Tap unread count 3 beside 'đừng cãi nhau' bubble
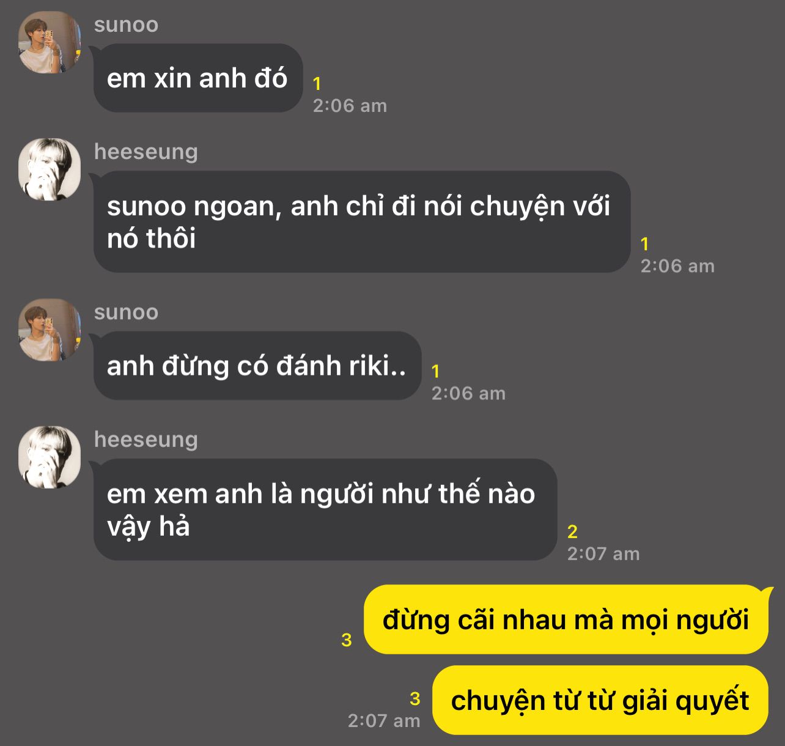This screenshot has width=785, height=746. pyautogui.click(x=346, y=640)
